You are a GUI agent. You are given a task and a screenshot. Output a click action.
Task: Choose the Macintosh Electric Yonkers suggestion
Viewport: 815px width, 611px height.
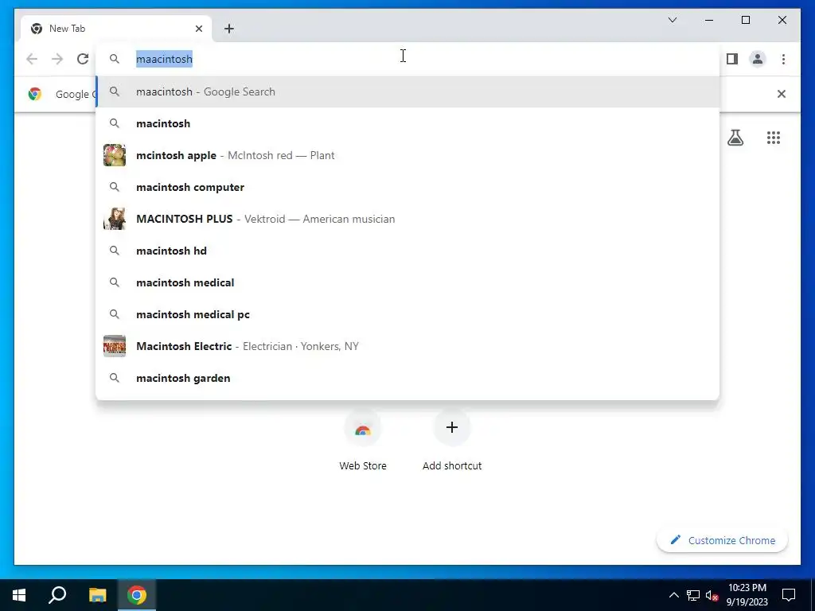click(408, 346)
